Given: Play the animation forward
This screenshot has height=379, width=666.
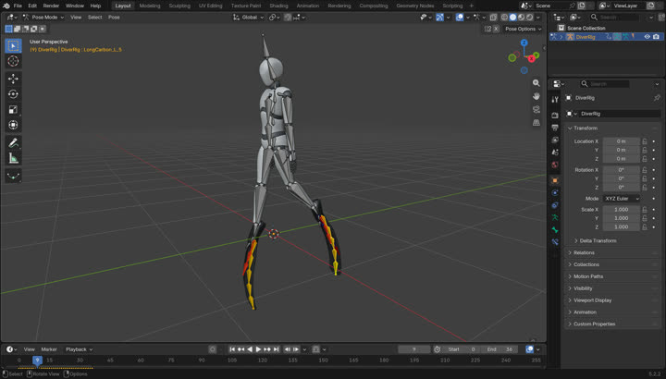Looking at the screenshot, I should (258, 349).
